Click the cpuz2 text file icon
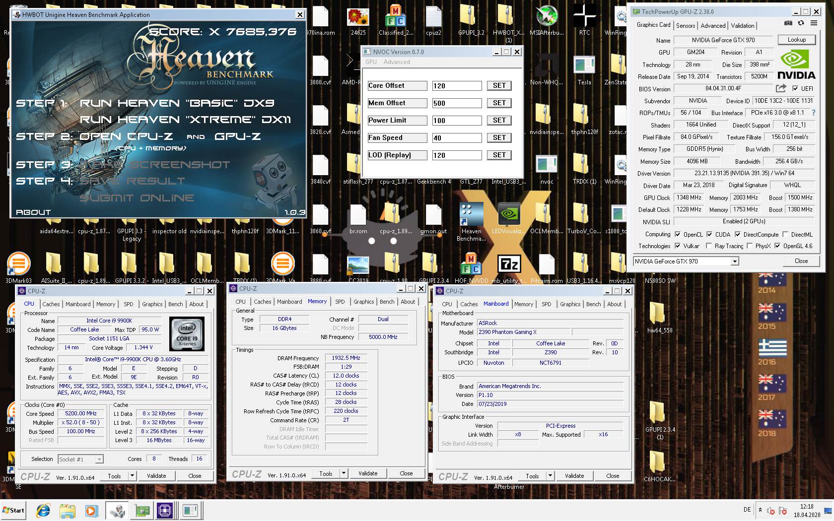Image resolution: width=834 pixels, height=521 pixels. pos(433,16)
